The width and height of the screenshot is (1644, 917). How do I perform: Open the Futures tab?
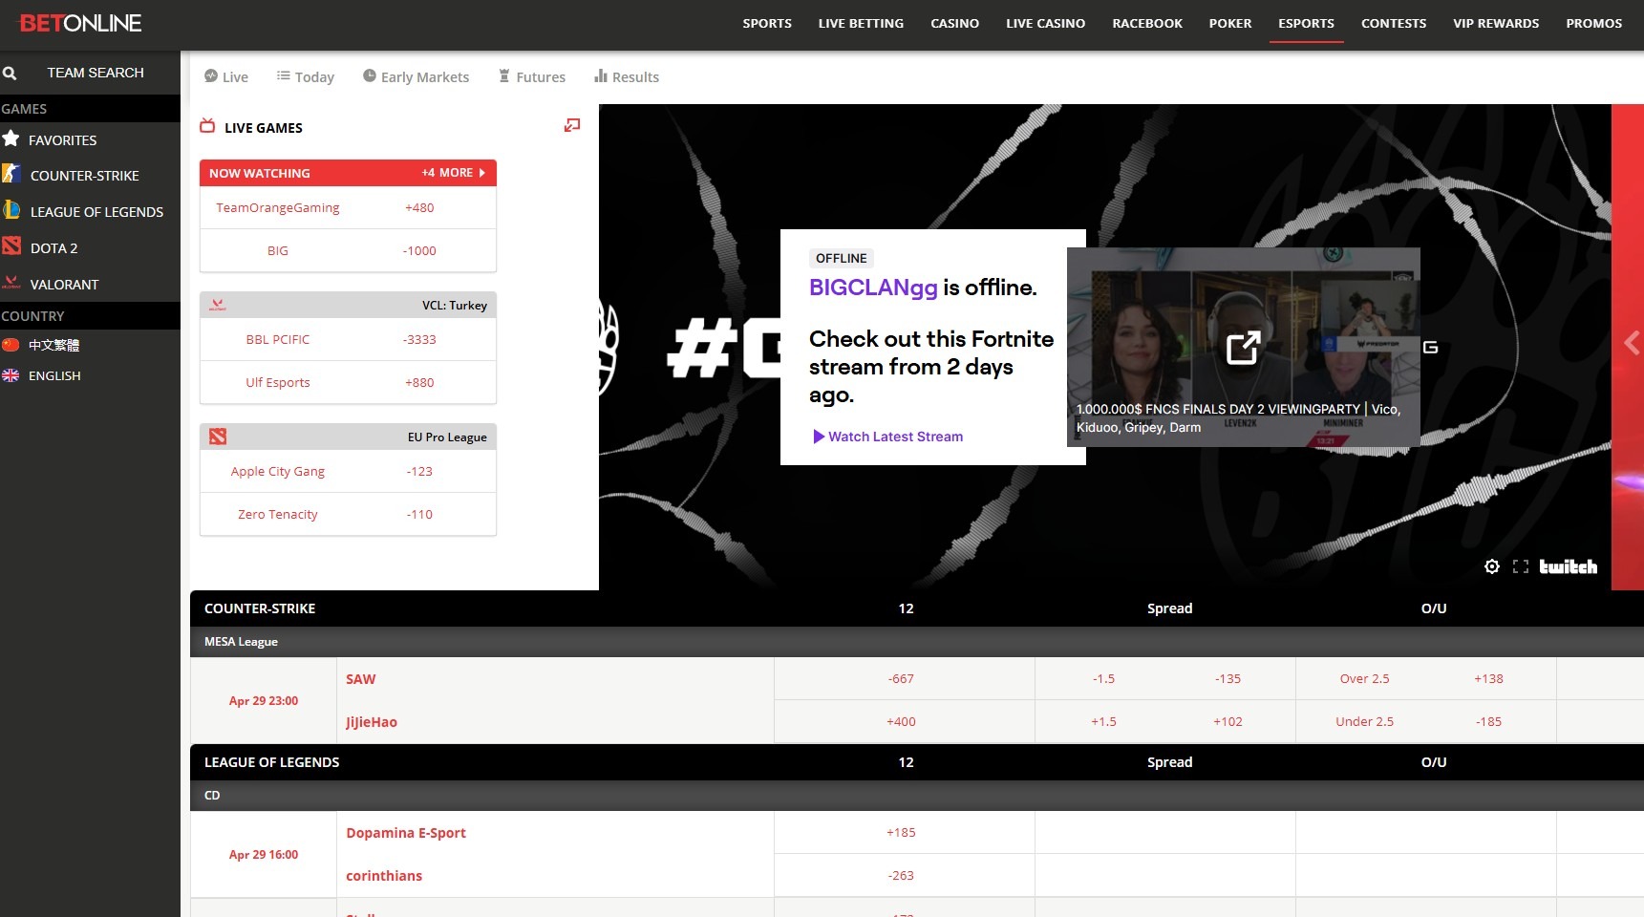pos(532,76)
